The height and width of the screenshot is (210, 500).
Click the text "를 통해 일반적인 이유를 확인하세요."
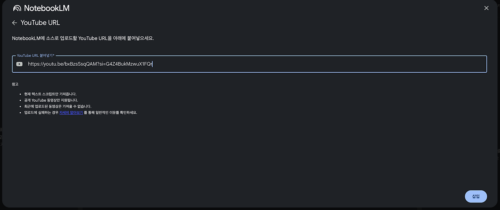(x=111, y=113)
